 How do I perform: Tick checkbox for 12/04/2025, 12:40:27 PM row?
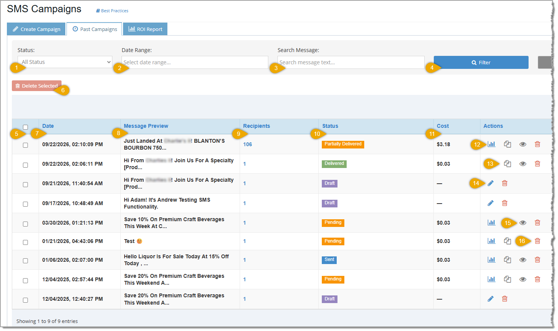point(25,300)
